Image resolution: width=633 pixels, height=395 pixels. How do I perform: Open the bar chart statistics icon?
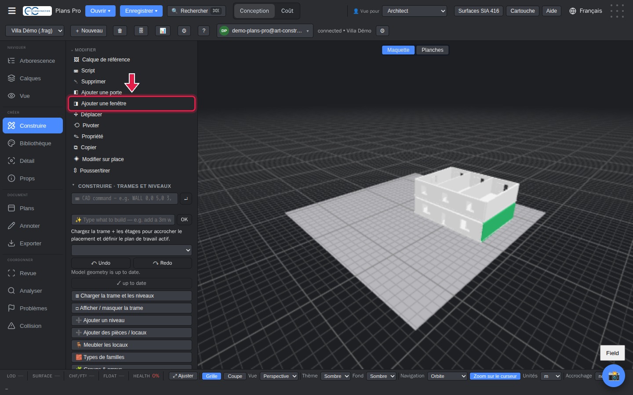coord(163,31)
